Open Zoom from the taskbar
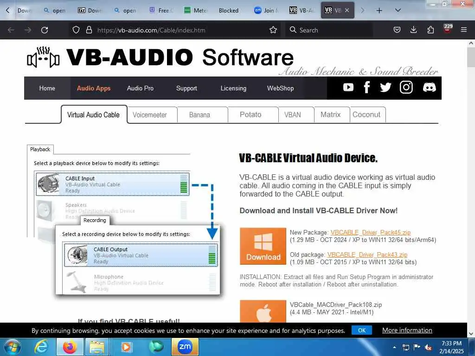Screen dimensions: 475x356 pos(185,347)
